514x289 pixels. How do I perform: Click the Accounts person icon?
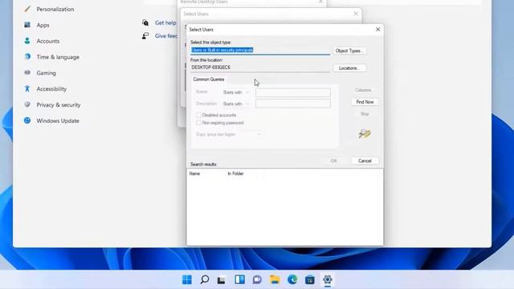pos(27,41)
